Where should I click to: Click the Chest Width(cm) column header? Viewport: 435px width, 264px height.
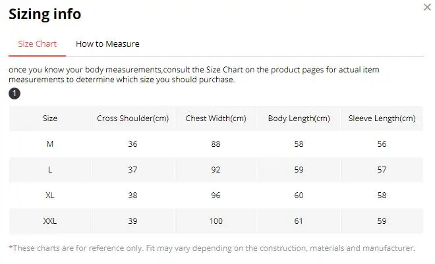pos(216,119)
